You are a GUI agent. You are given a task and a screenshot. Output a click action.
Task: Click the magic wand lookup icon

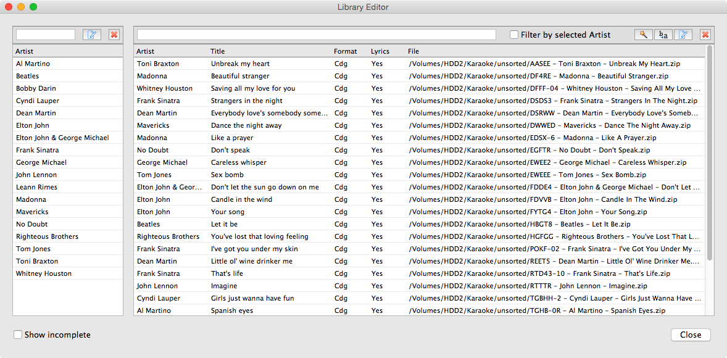[x=643, y=35]
